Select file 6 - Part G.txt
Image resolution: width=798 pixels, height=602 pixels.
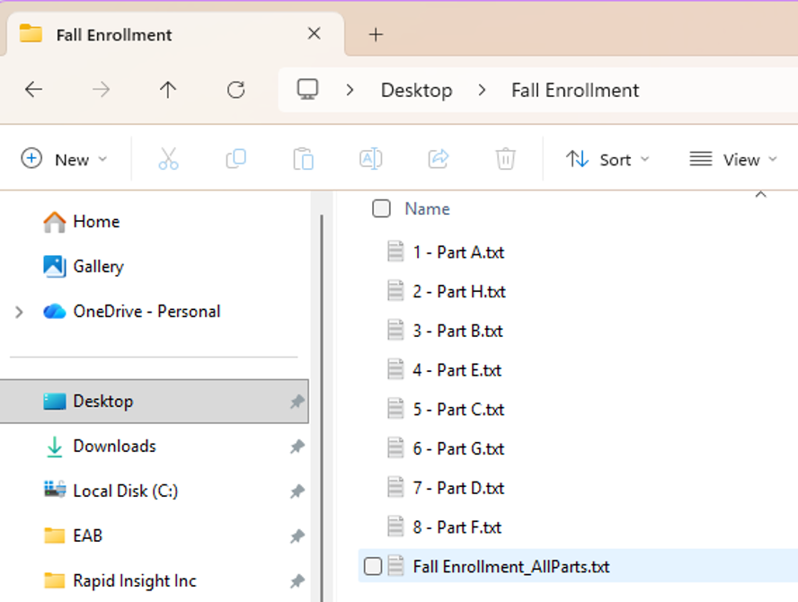click(458, 448)
